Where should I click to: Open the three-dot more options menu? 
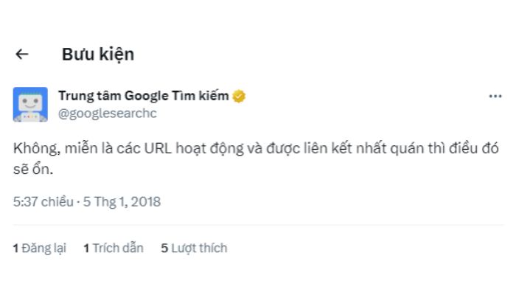[495, 97]
